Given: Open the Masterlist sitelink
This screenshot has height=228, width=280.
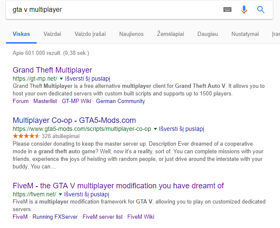Looking at the screenshot, I should (x=45, y=101).
